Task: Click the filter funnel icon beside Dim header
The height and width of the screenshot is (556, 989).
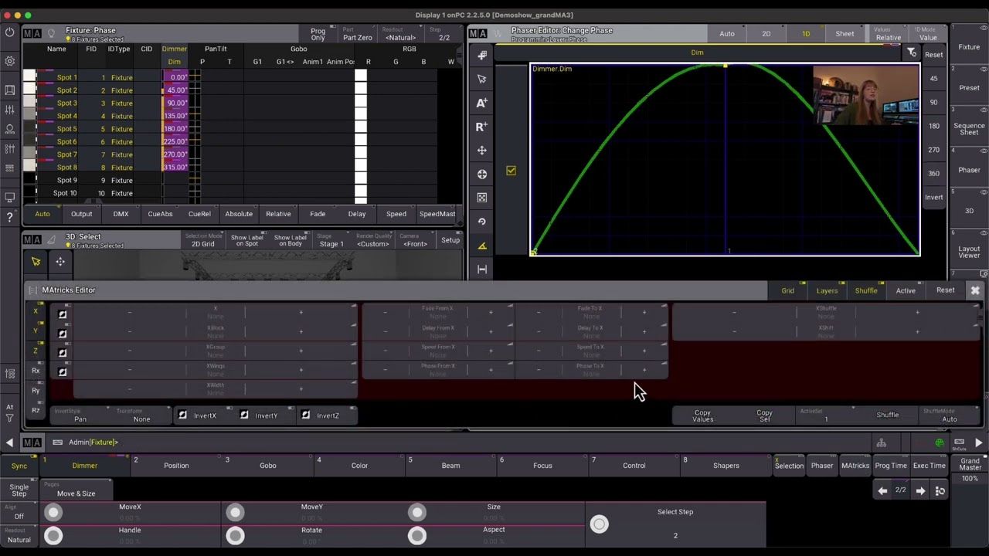Action: pos(912,53)
